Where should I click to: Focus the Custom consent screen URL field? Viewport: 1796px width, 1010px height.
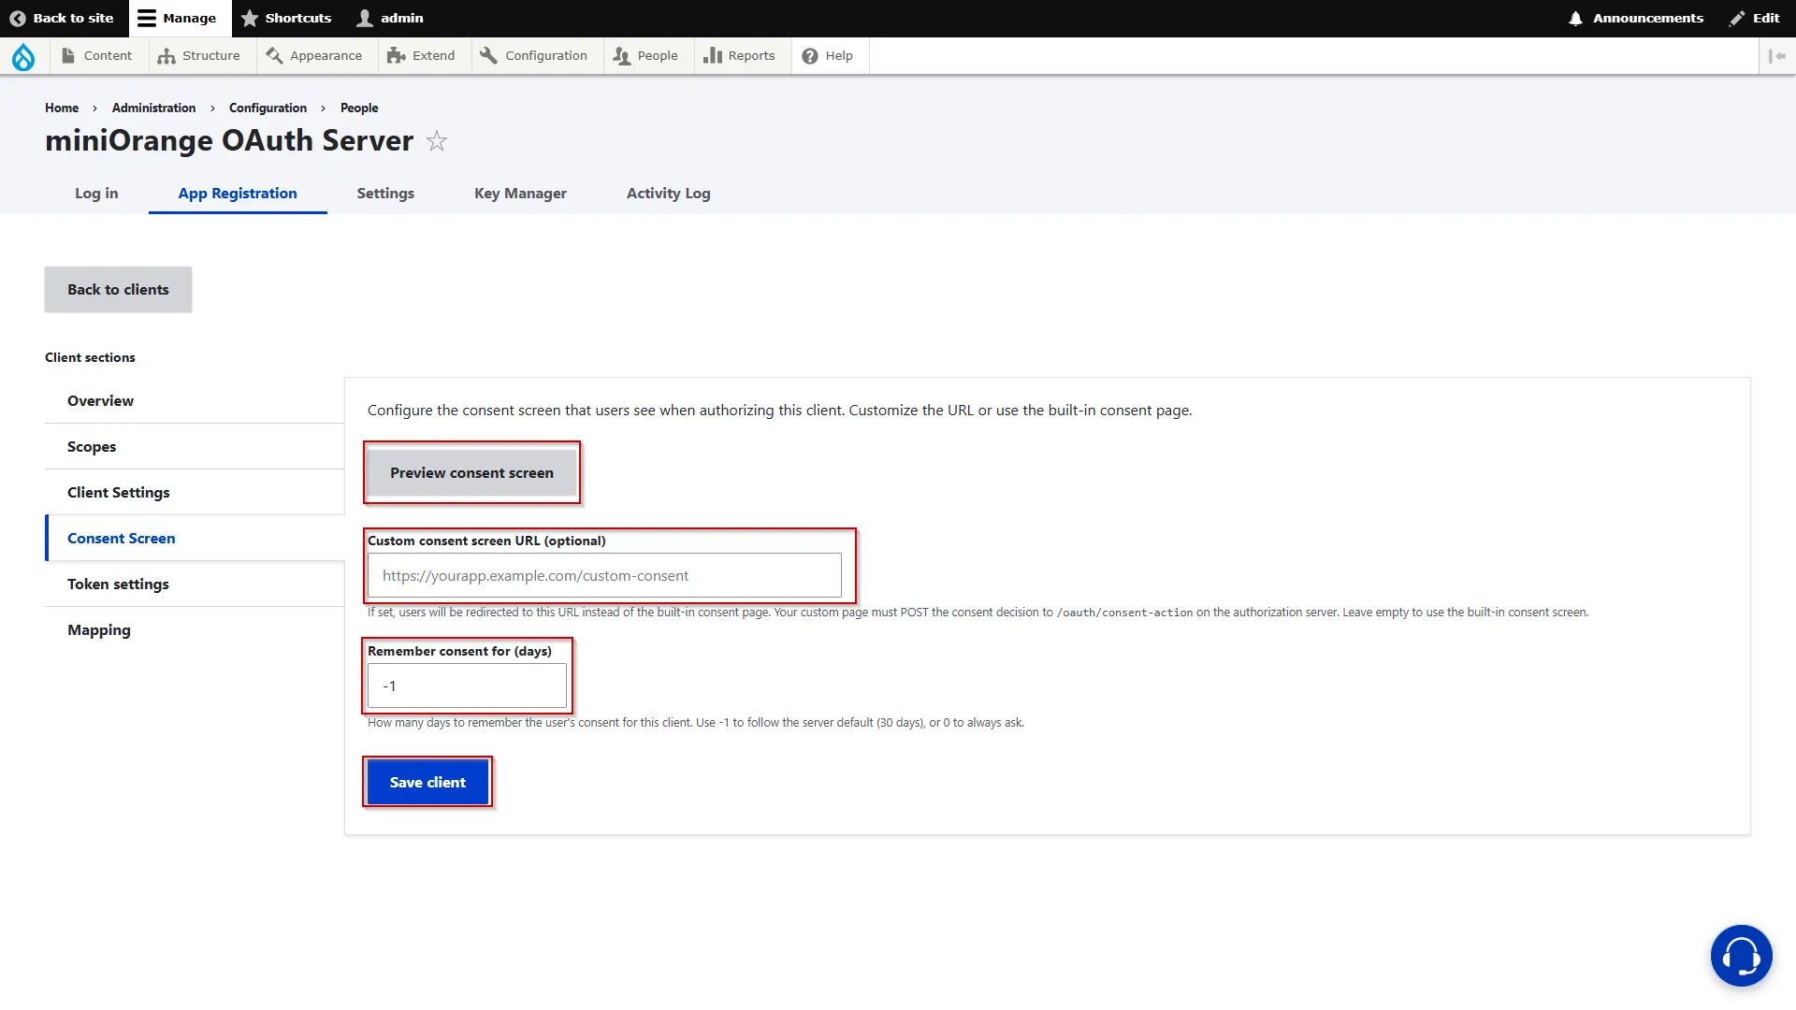click(604, 576)
